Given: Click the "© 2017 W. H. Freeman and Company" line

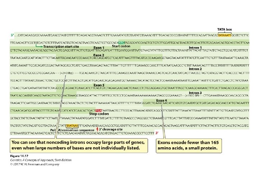Looking at the screenshot, I should point(35,164).
